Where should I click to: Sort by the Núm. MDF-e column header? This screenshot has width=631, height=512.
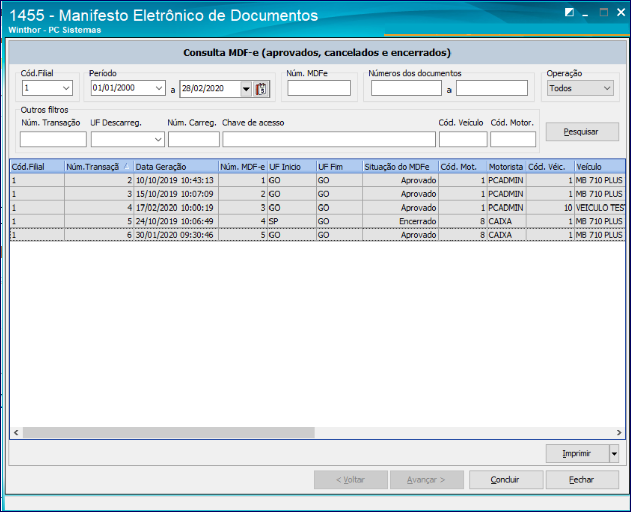point(243,167)
